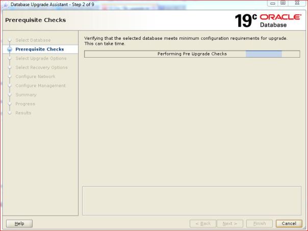The image size is (308, 231).
Task: Select the Select Database step
Action: click(x=33, y=40)
